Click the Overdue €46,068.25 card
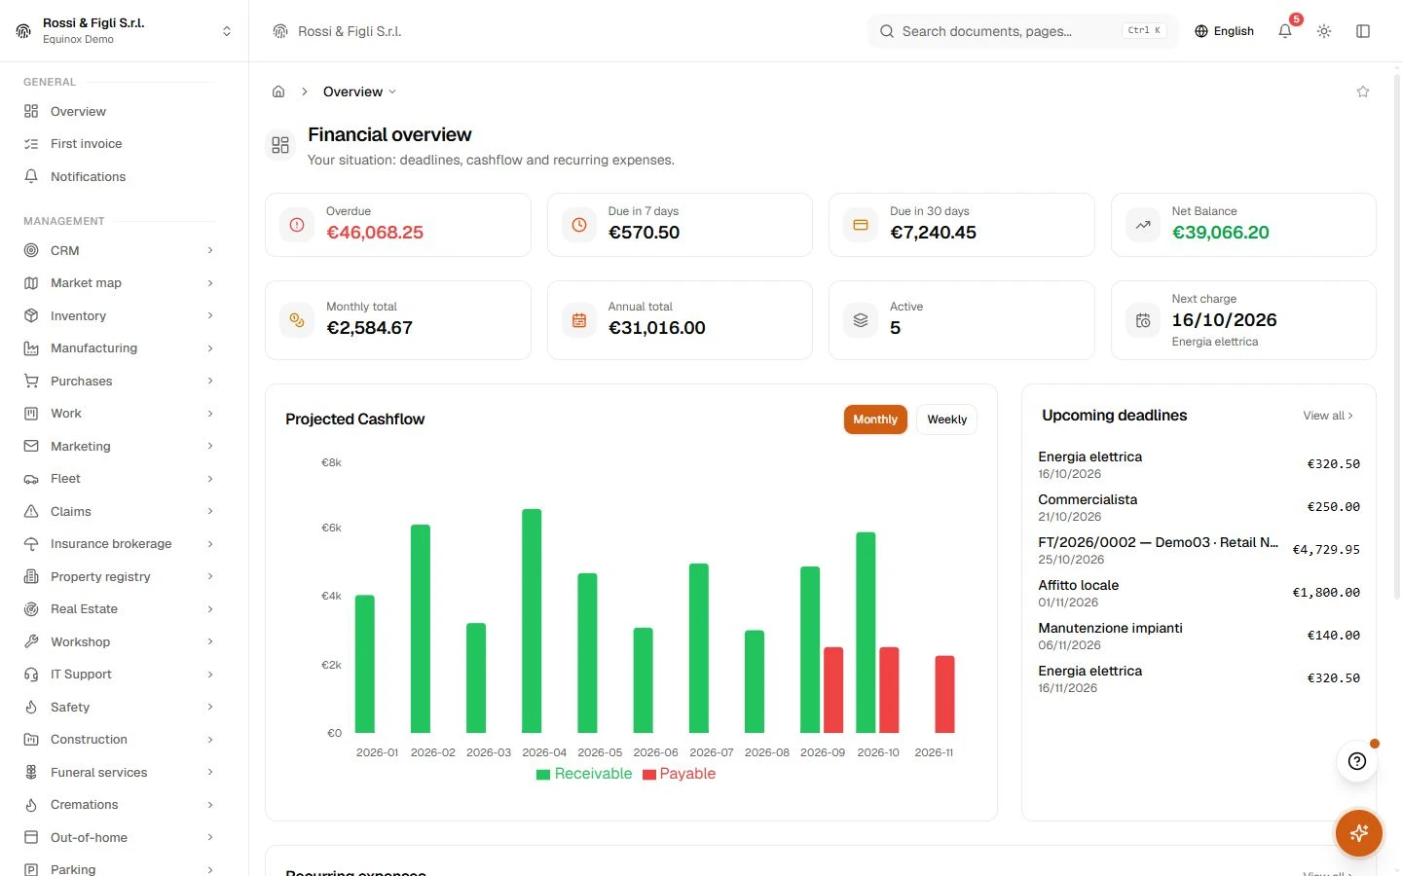 click(x=398, y=225)
